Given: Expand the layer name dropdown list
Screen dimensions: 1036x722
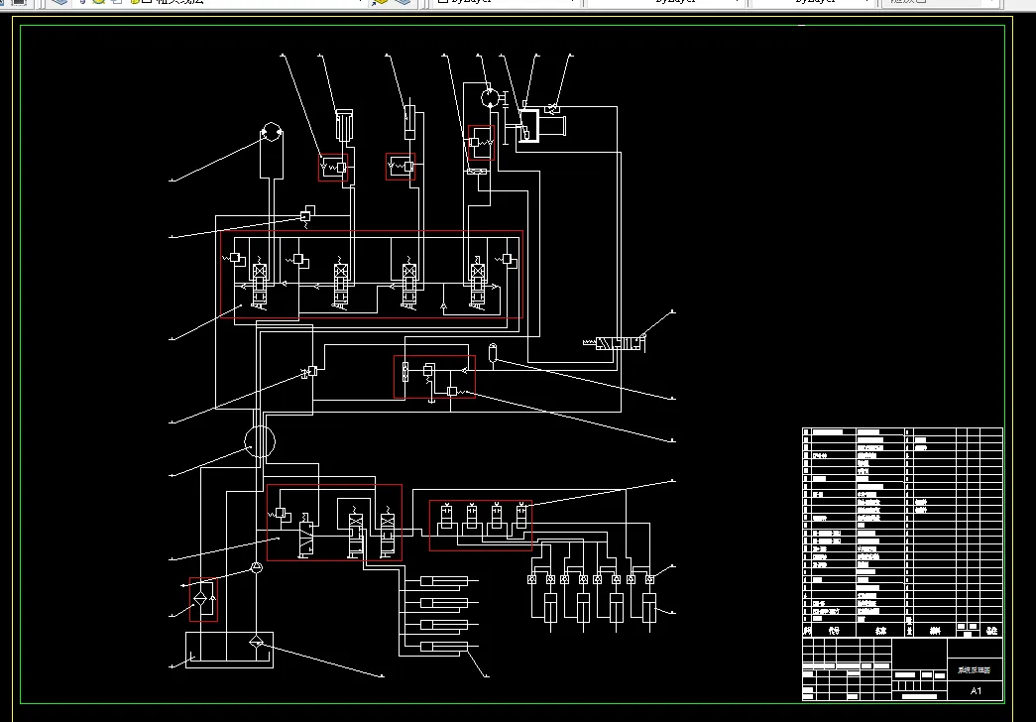Looking at the screenshot, I should click(x=358, y=2).
